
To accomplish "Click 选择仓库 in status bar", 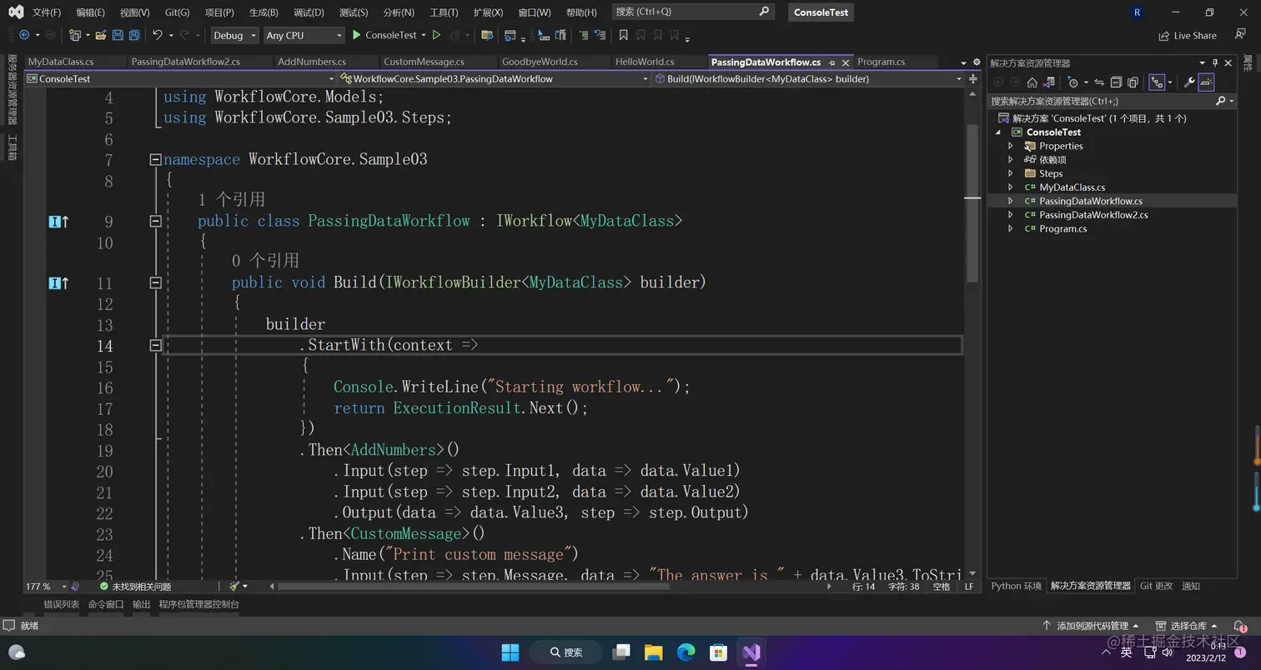I will 1186,626.
